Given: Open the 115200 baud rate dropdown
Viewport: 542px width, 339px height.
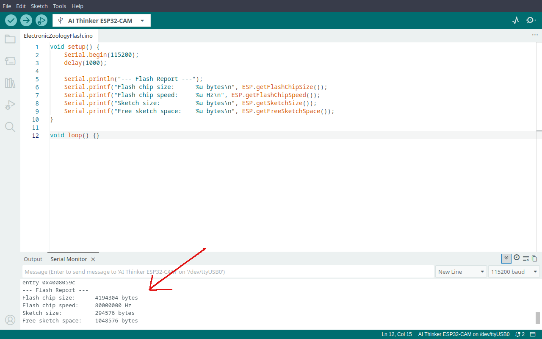Looking at the screenshot, I should (514, 272).
